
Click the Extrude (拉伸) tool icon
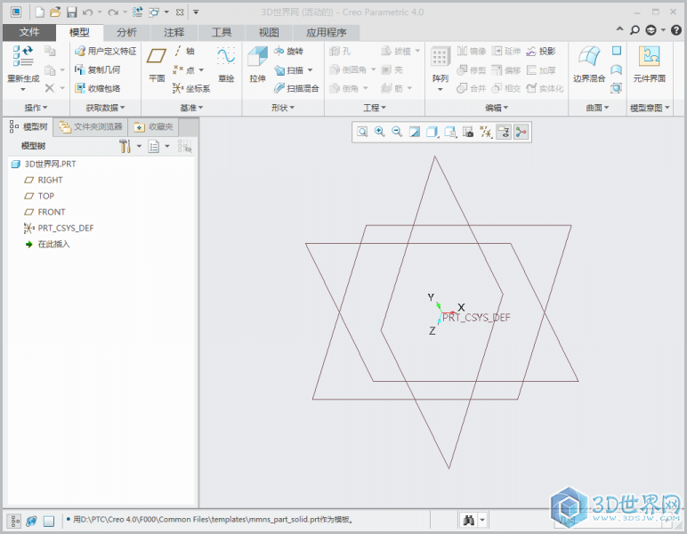coord(258,57)
